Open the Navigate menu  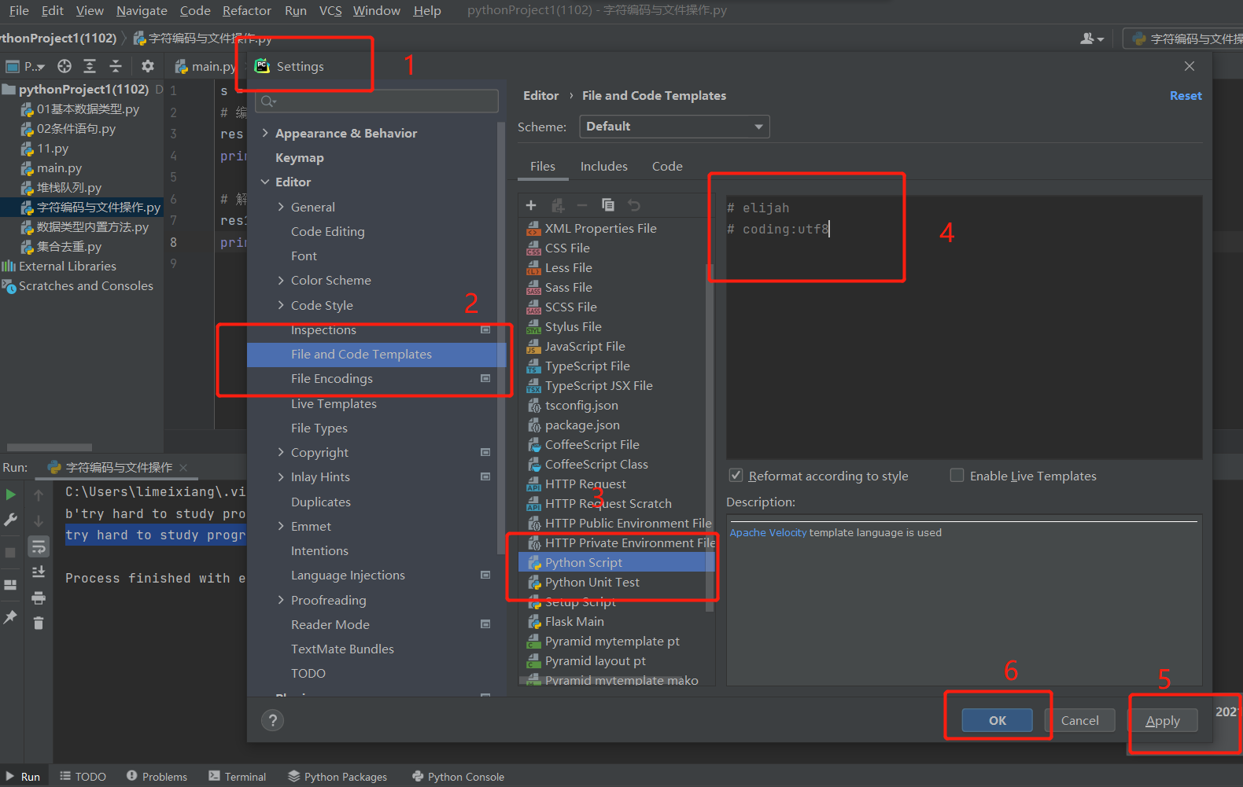pos(142,11)
